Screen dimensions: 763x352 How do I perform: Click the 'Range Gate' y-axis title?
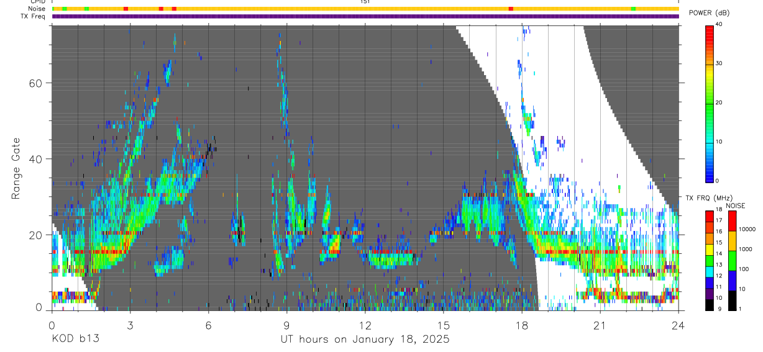16,168
